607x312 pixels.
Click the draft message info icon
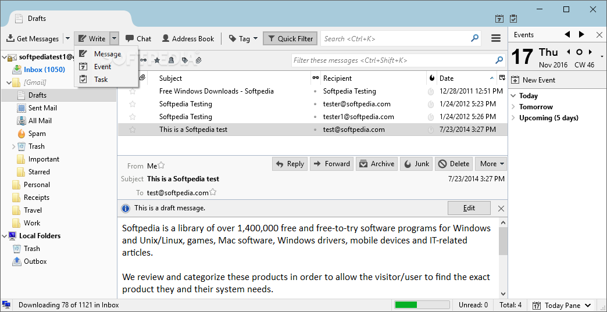[126, 209]
